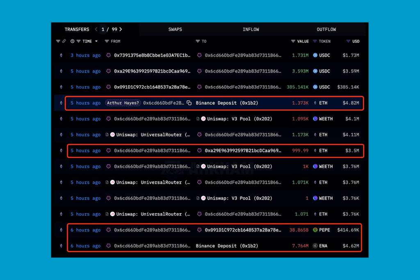Viewport: 420px width, 280px height.
Task: Click the link icon in header row
Action: point(64,41)
